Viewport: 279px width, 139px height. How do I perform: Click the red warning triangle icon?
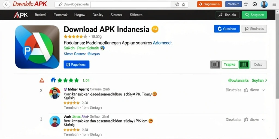pyautogui.click(x=42, y=80)
